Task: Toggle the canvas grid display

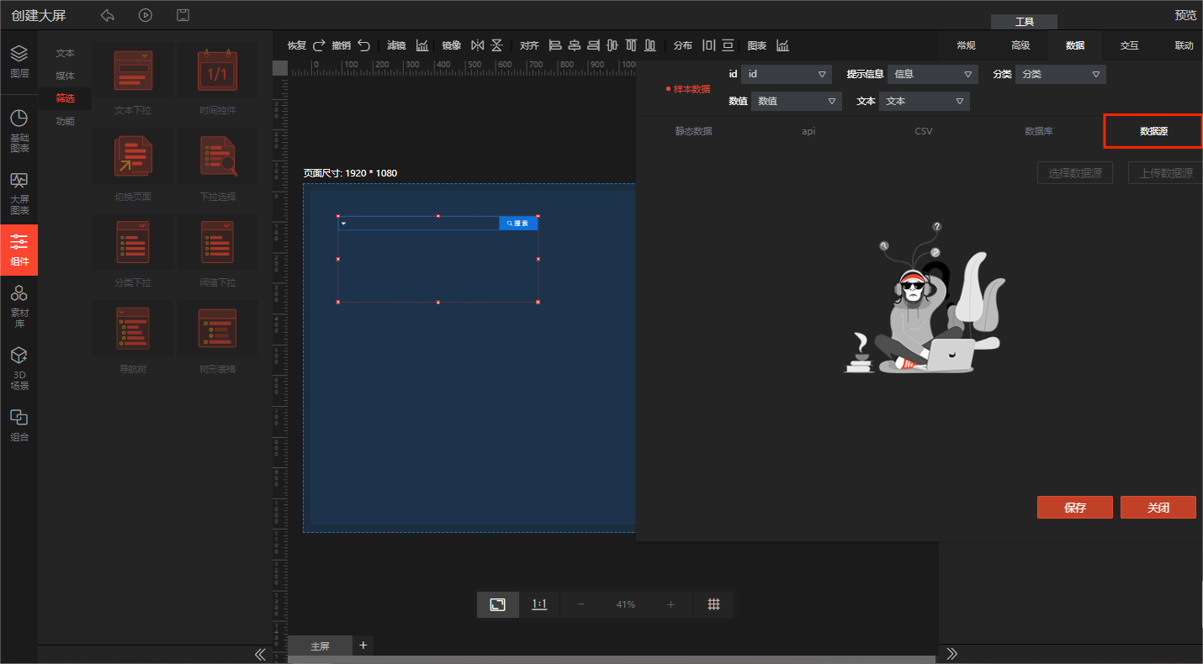Action: point(713,604)
